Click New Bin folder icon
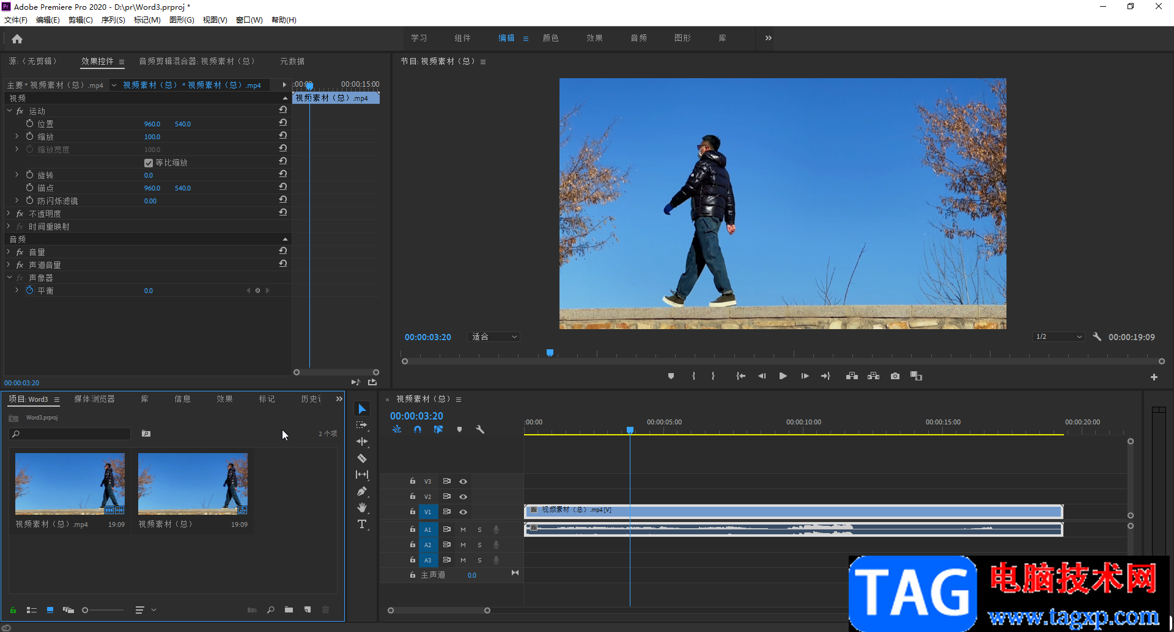Viewport: 1174px width, 632px height. 289,609
